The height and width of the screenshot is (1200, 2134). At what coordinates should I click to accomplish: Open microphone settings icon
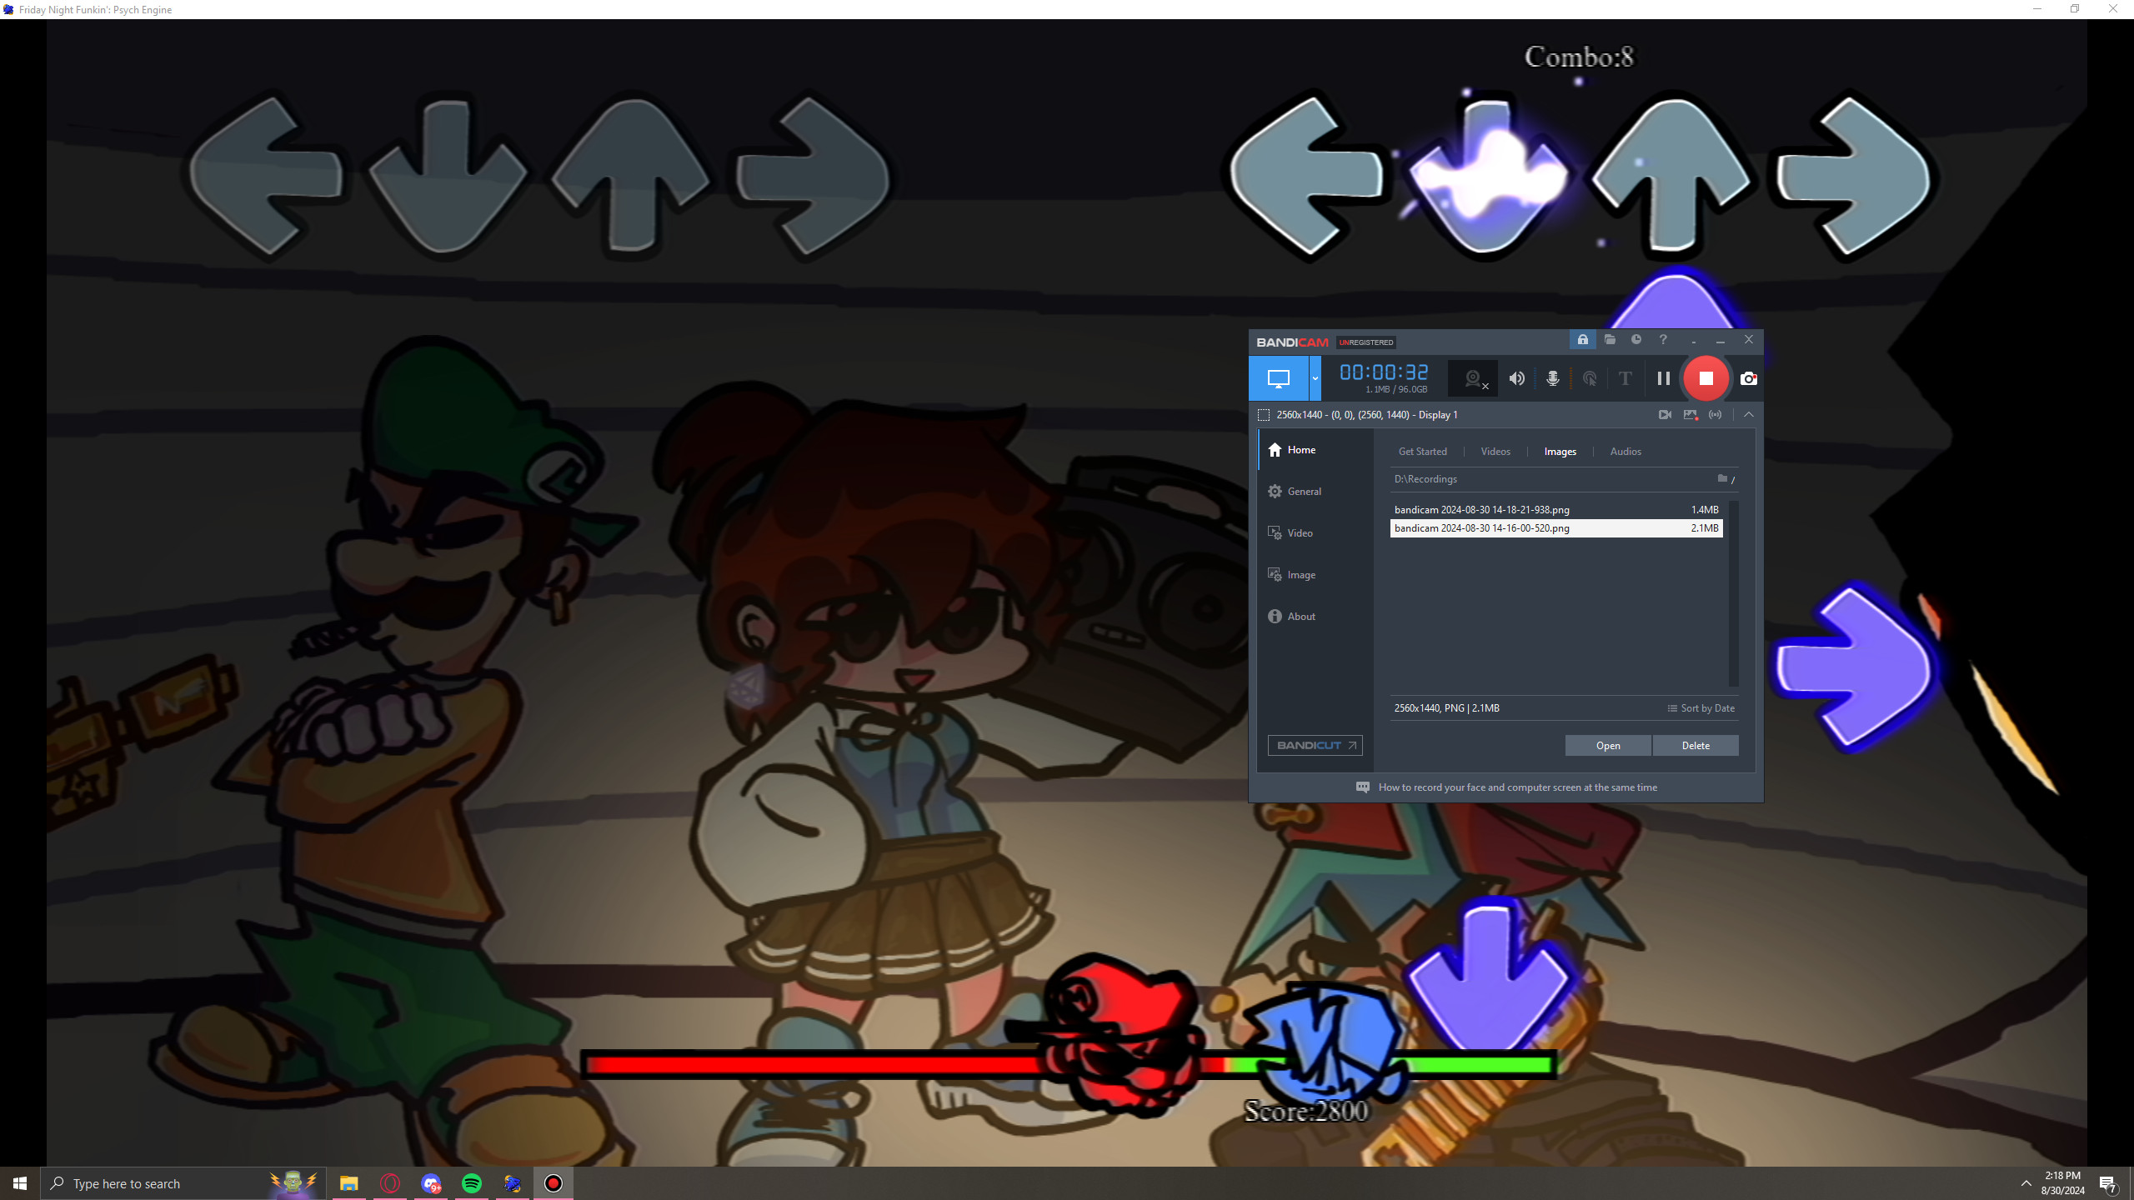click(x=1552, y=378)
